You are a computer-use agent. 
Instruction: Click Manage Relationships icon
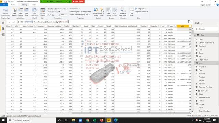click(x=5, y=12)
